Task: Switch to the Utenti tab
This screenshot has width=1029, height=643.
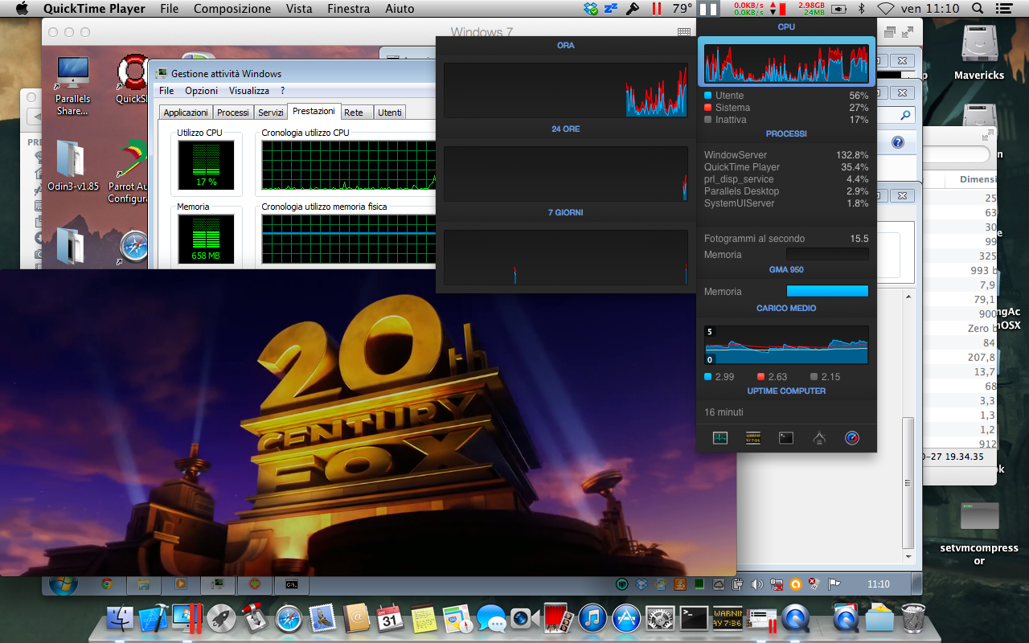Action: click(x=390, y=113)
